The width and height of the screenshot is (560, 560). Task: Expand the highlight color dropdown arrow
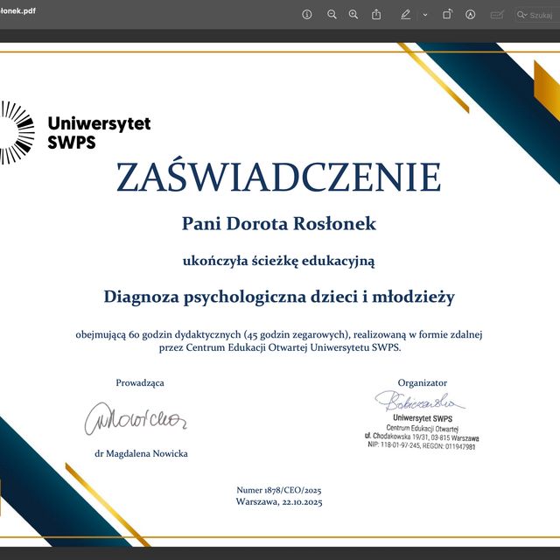(425, 15)
